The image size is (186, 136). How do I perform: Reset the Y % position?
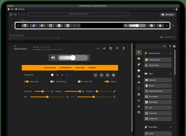coord(114,97)
